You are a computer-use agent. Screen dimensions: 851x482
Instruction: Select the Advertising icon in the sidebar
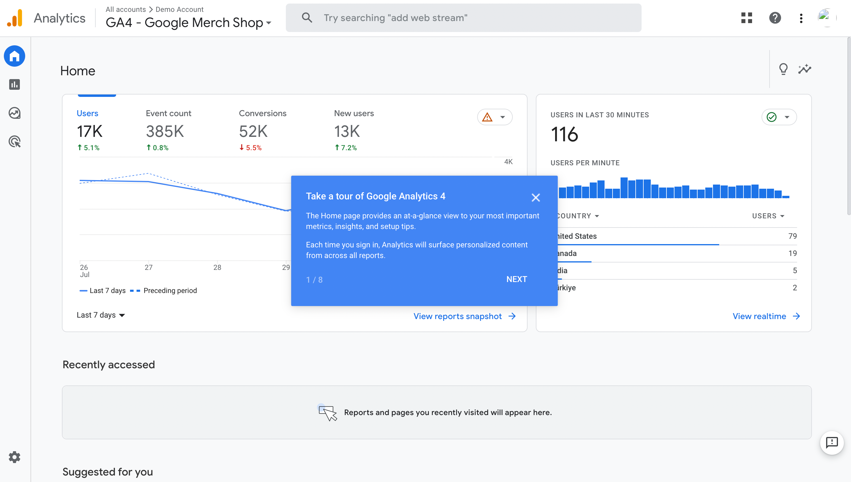click(x=14, y=141)
